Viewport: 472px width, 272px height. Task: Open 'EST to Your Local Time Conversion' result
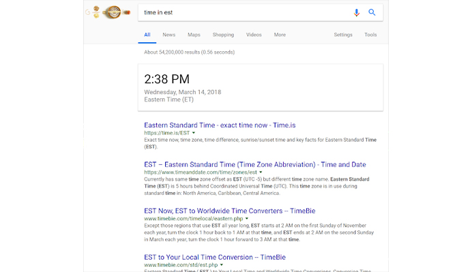(215, 257)
